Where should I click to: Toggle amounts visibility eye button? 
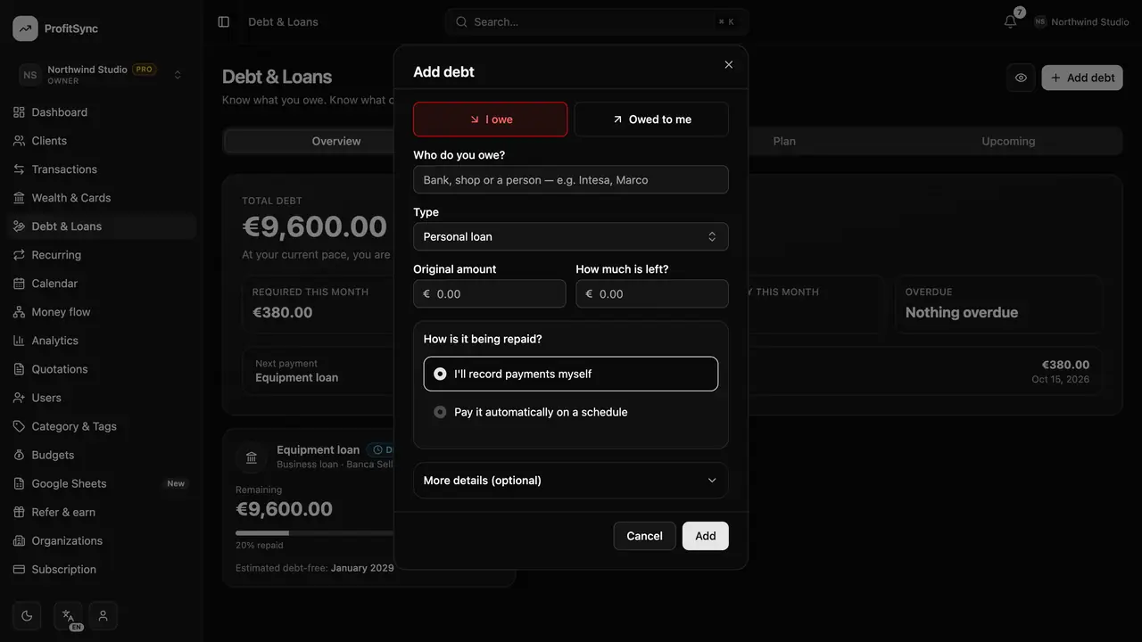1021,78
